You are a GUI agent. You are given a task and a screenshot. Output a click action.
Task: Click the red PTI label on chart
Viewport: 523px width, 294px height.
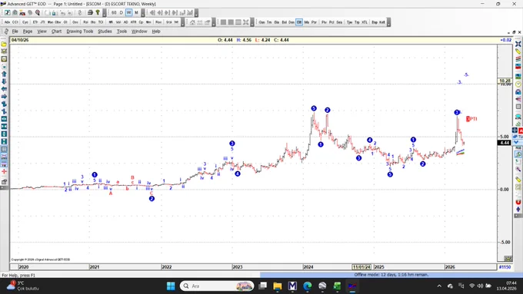click(x=471, y=119)
